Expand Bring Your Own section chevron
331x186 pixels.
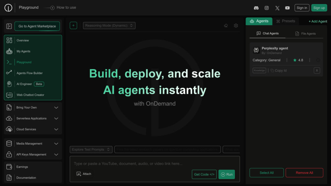click(56, 108)
